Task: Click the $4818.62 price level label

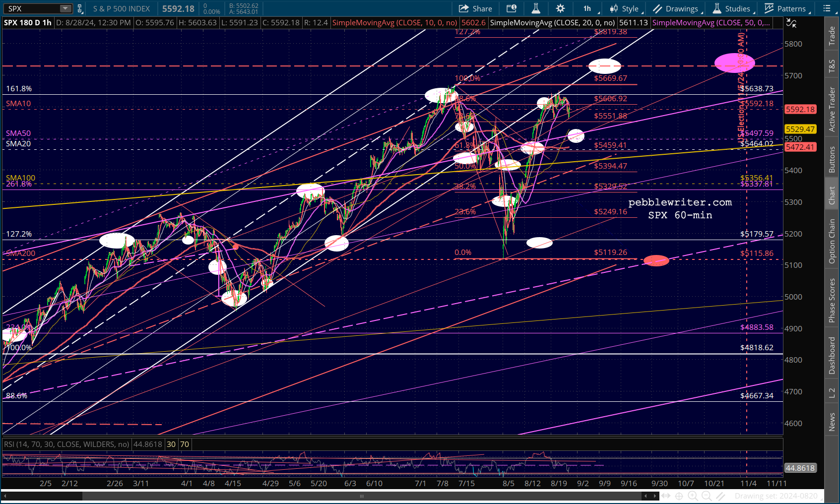Action: coord(757,347)
